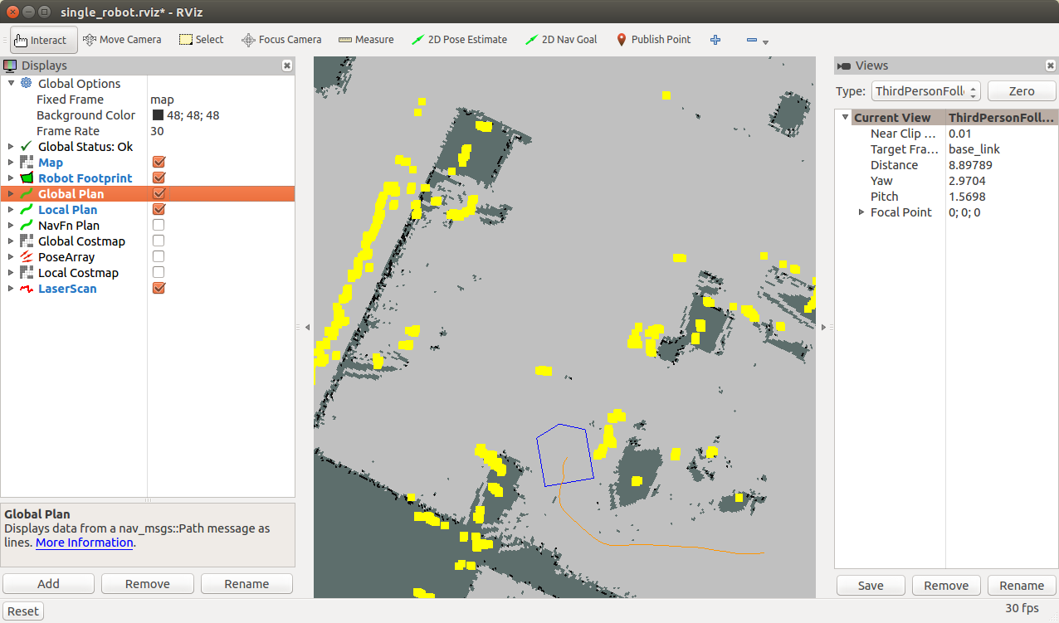Click the Background Color swatch
The height and width of the screenshot is (623, 1059).
click(x=158, y=115)
